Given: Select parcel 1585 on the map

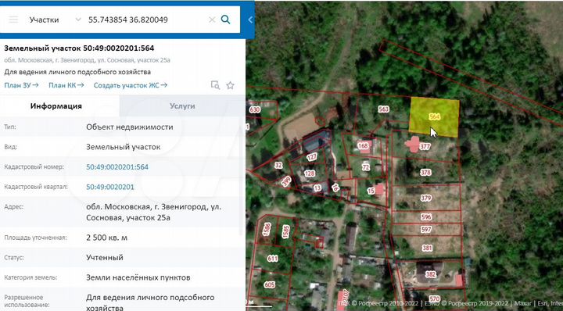Looking at the screenshot, I should pyautogui.click(x=286, y=231).
